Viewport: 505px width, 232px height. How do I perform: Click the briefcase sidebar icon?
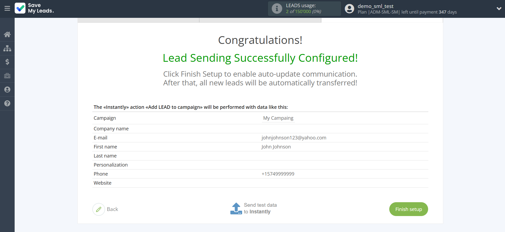7,76
